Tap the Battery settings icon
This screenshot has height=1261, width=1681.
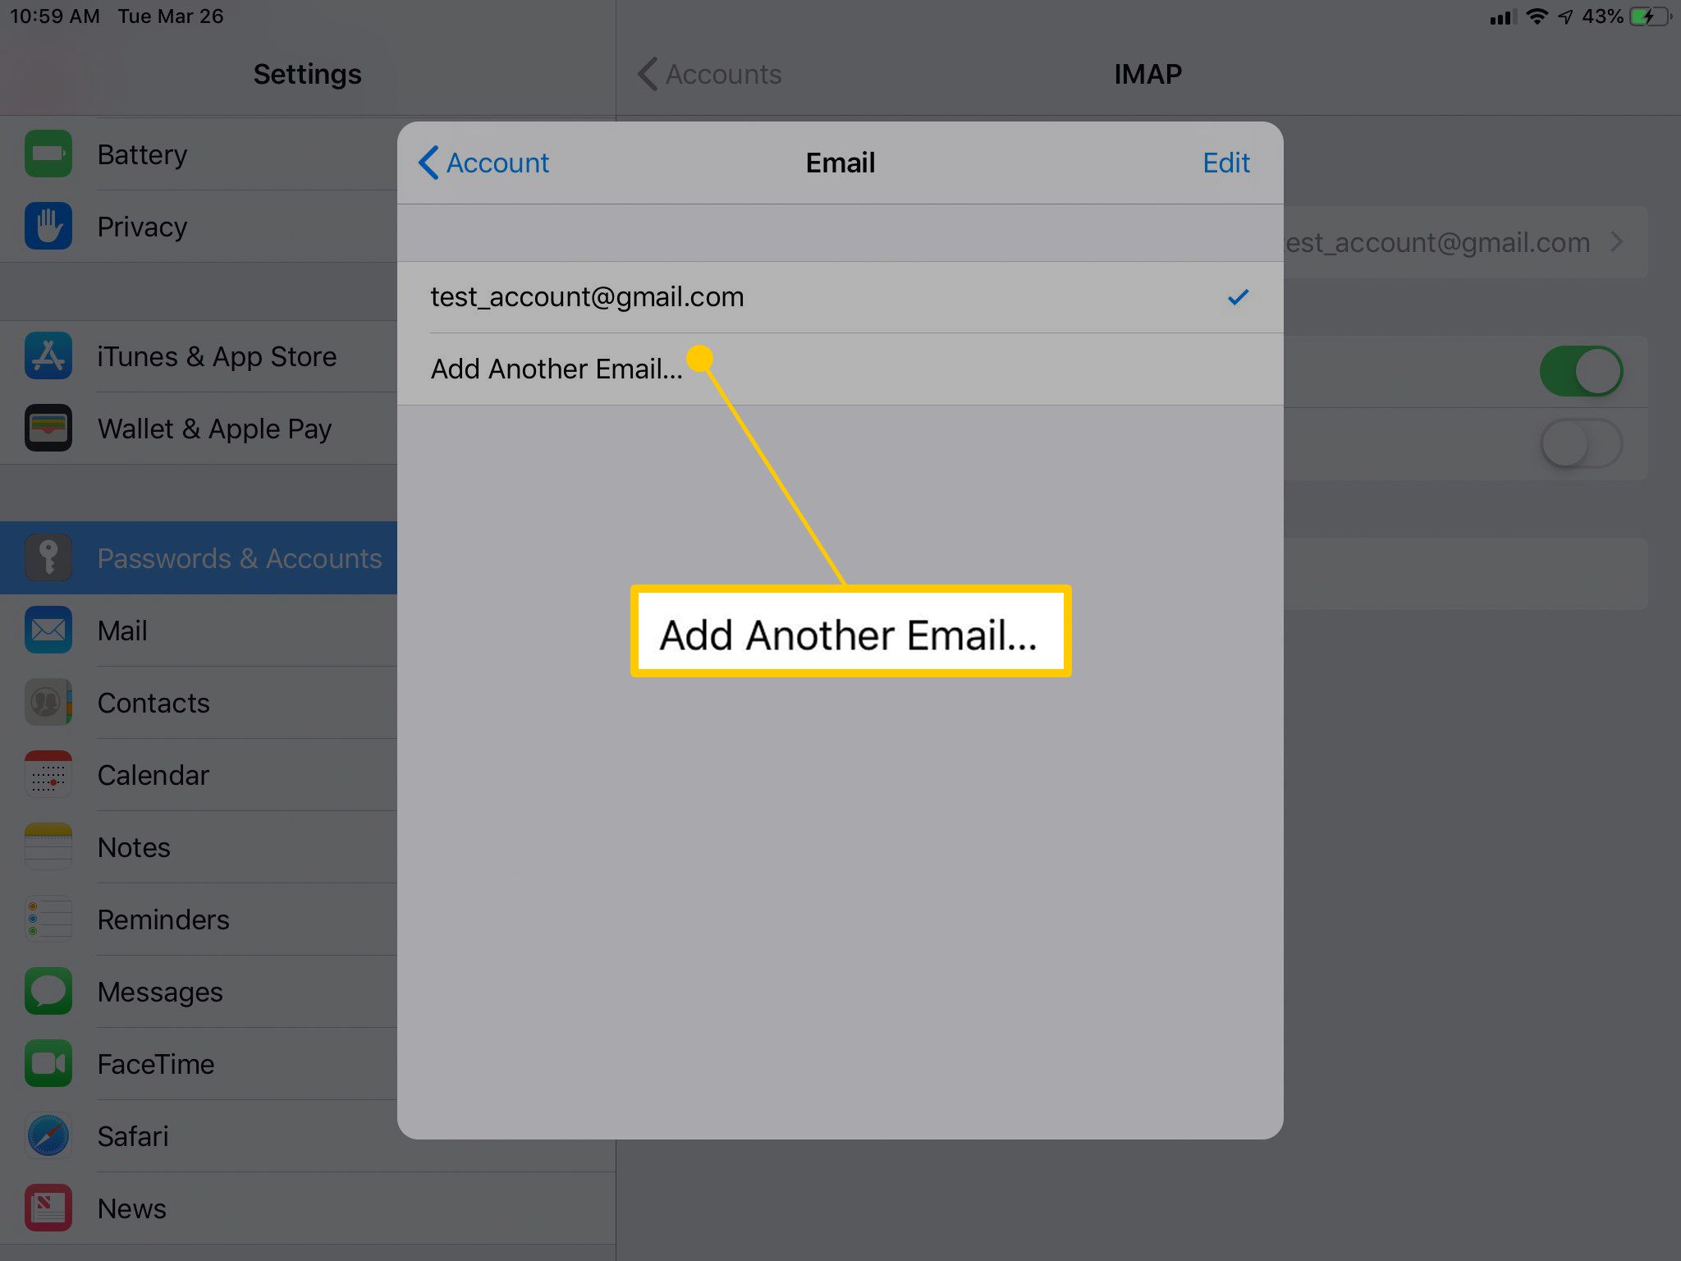tap(46, 154)
